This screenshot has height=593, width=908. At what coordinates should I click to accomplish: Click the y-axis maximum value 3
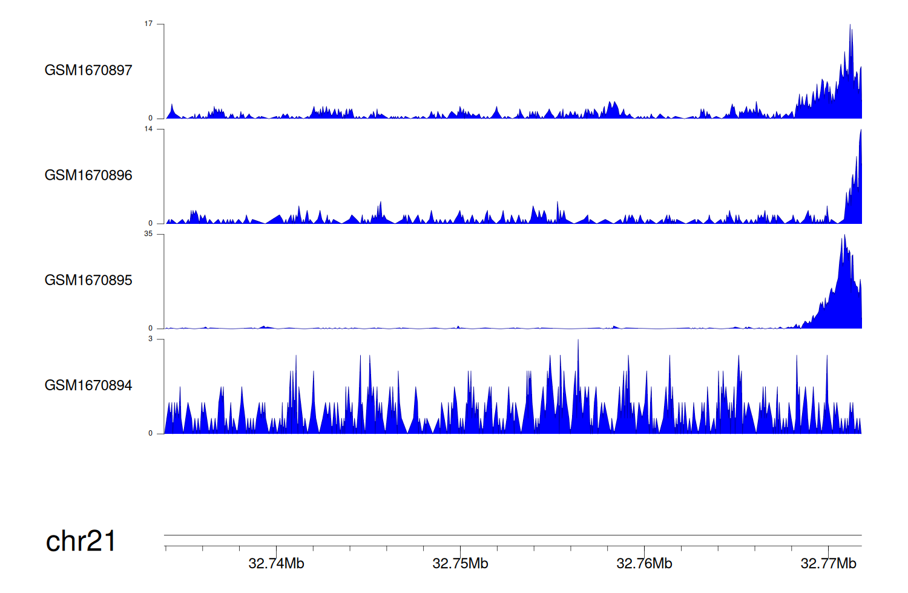(x=151, y=339)
